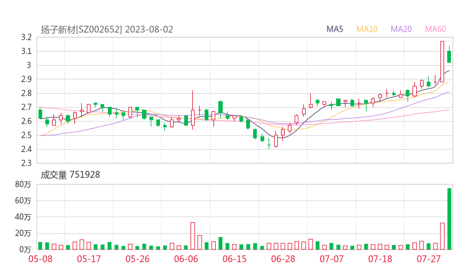The width and height of the screenshot is (459, 273).
Task: Click the 07-27 date axis label
Action: click(x=429, y=259)
